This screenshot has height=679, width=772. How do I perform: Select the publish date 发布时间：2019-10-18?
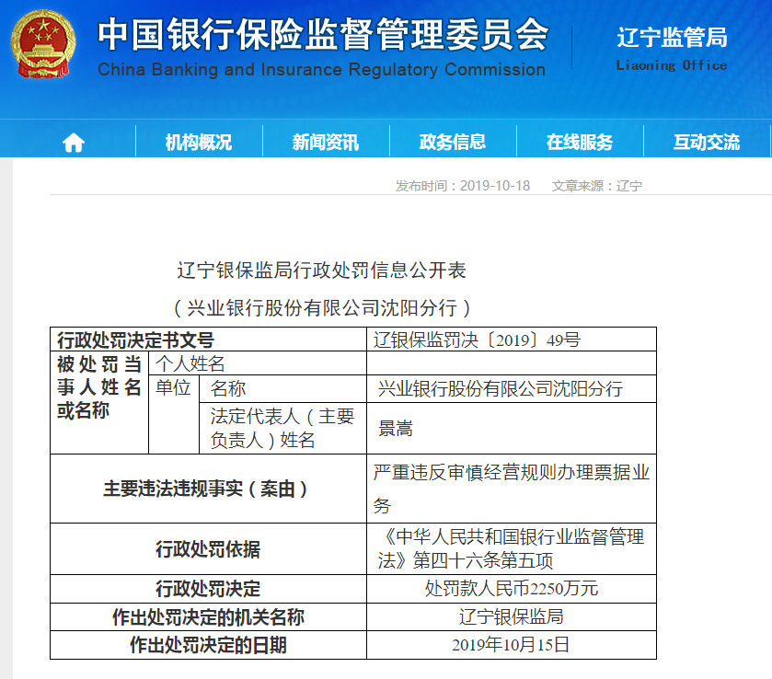coord(463,186)
